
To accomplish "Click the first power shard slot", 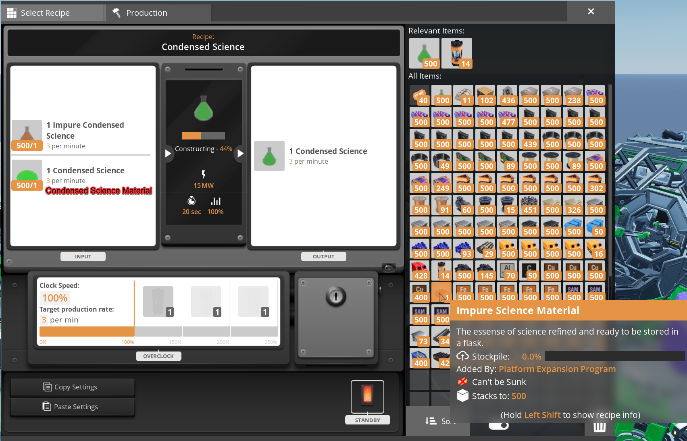I will point(158,302).
